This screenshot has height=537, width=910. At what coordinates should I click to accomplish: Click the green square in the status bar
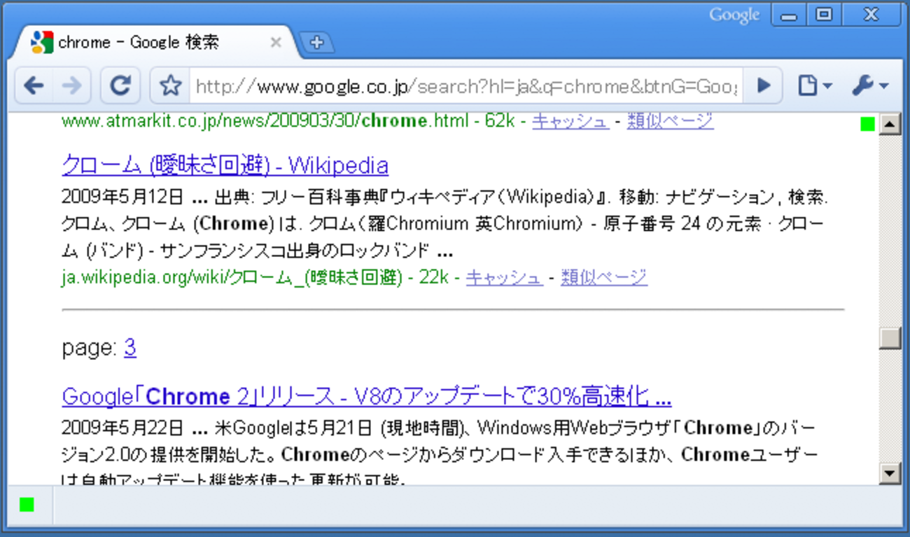27,504
